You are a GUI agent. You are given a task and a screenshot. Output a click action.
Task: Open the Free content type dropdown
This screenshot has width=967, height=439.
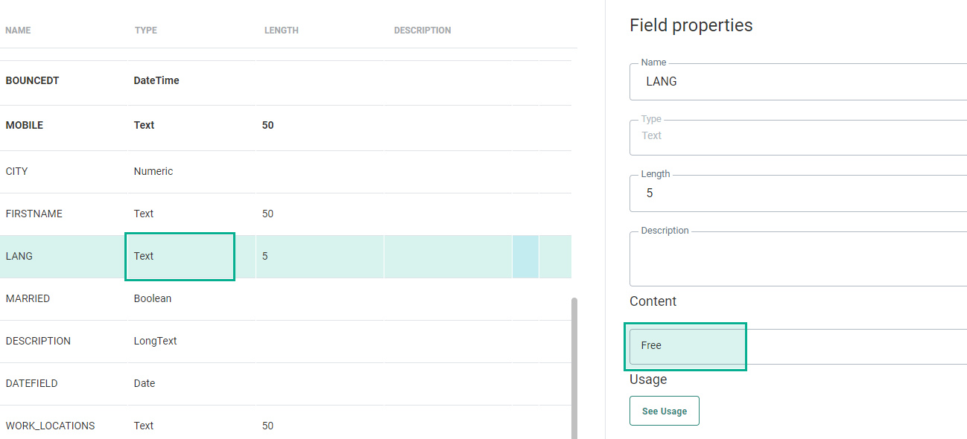tap(797, 346)
